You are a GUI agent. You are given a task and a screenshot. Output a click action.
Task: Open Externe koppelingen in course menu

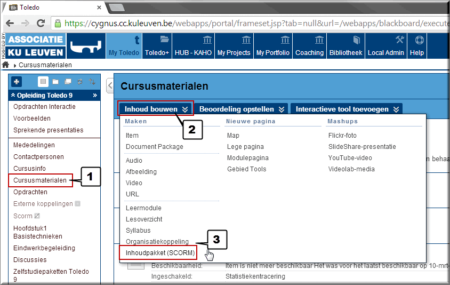tap(43, 204)
